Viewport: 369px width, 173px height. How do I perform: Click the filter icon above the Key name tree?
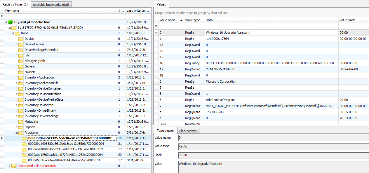pyautogui.click(x=2, y=16)
